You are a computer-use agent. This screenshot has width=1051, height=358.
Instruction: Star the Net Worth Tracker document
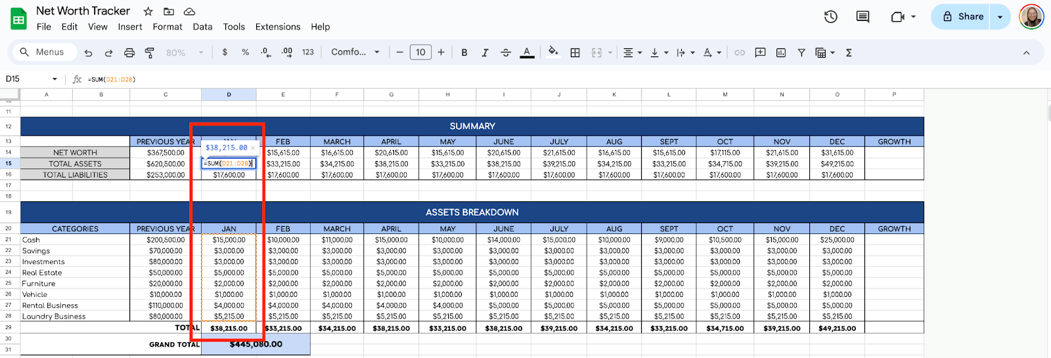click(148, 11)
